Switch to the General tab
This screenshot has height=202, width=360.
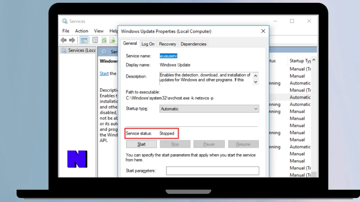(x=130, y=43)
